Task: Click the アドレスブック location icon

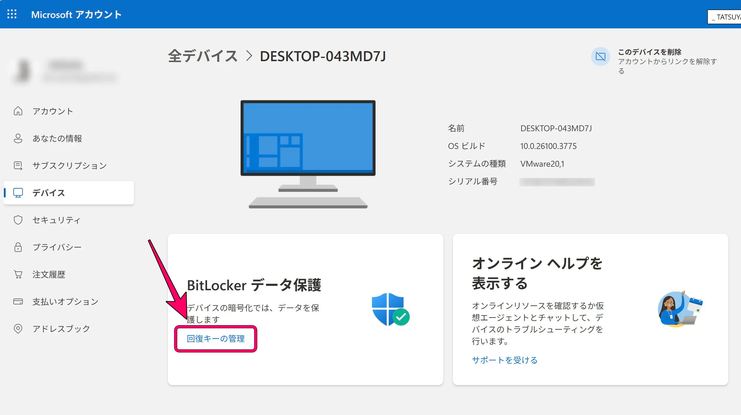Action: click(x=18, y=328)
